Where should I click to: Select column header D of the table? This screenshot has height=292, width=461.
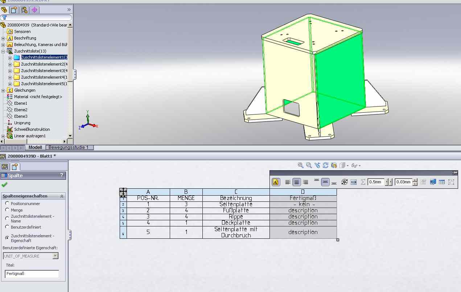tap(303, 192)
